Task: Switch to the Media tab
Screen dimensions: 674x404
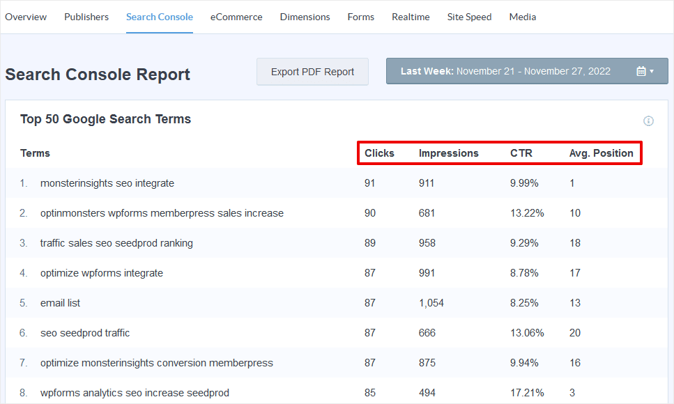Action: click(522, 16)
